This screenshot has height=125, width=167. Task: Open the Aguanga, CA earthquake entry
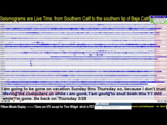click(113, 108)
